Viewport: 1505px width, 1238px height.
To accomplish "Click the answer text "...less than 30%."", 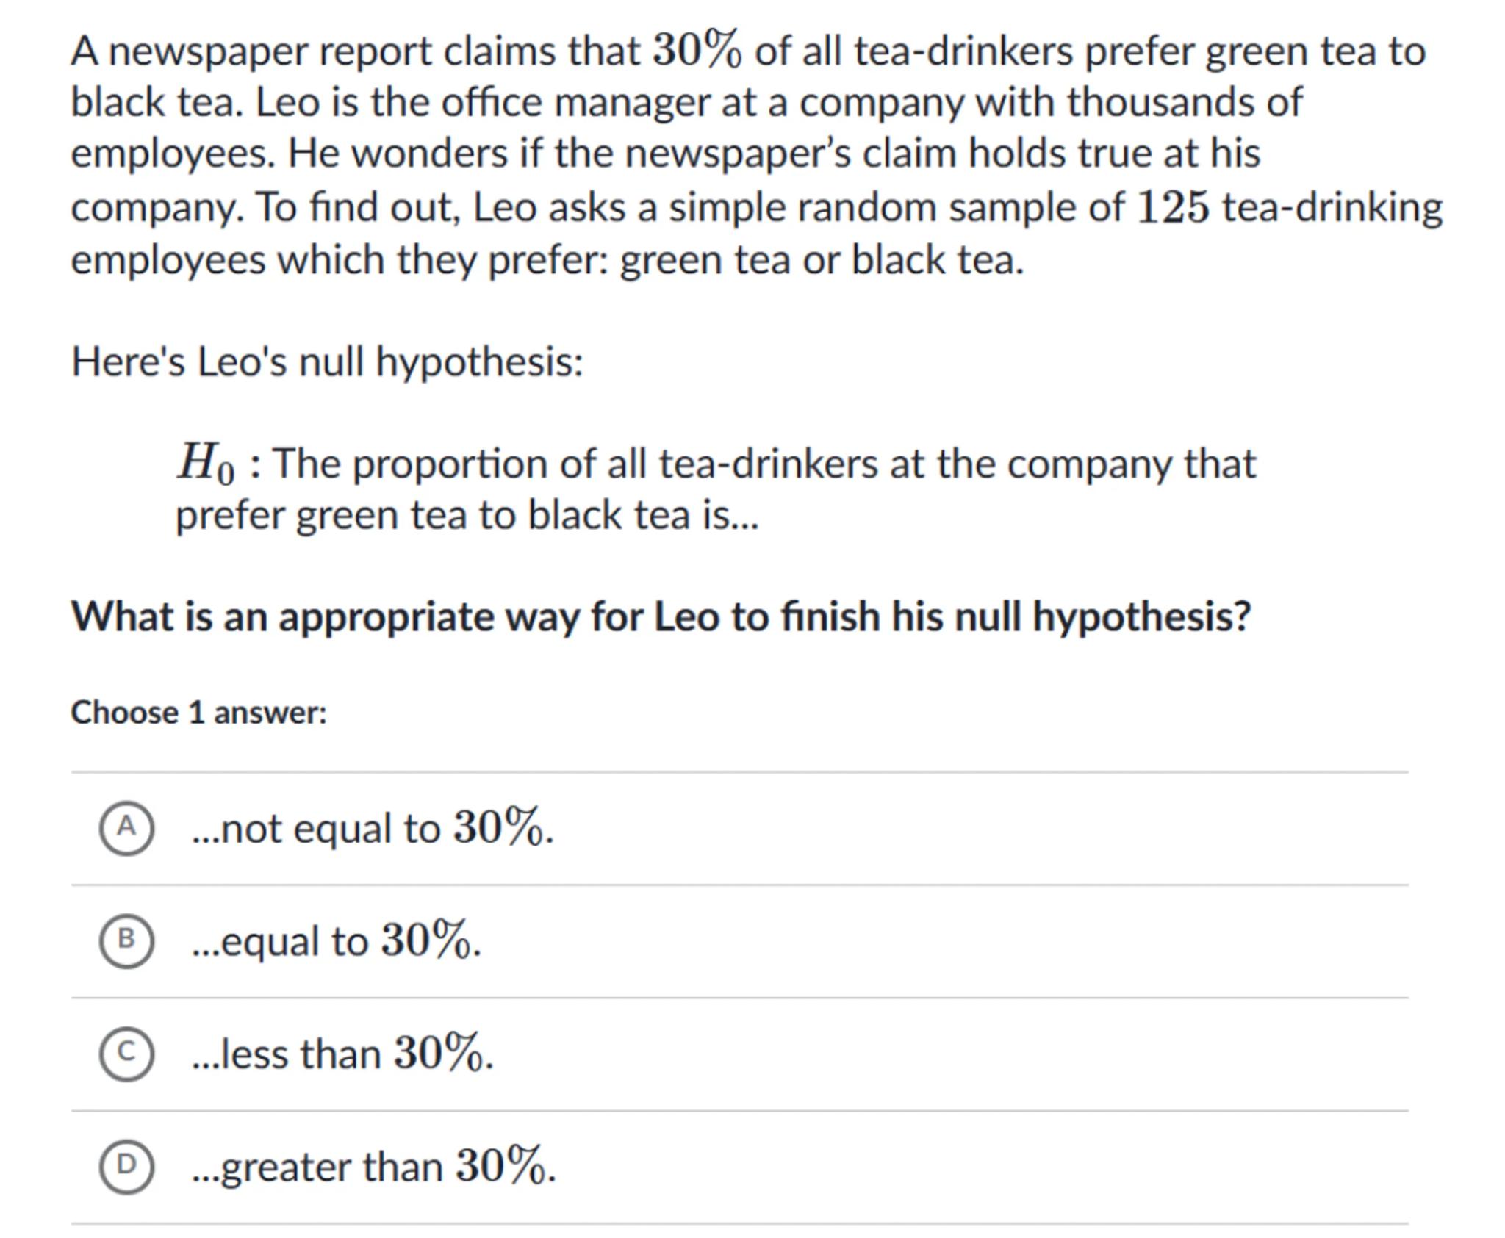I will tap(342, 1054).
